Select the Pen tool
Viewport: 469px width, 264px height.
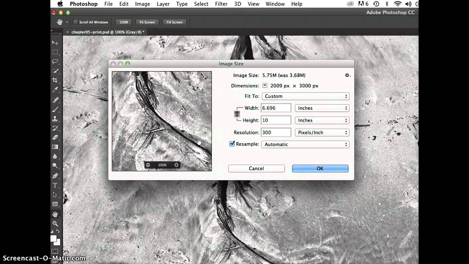coord(55,176)
